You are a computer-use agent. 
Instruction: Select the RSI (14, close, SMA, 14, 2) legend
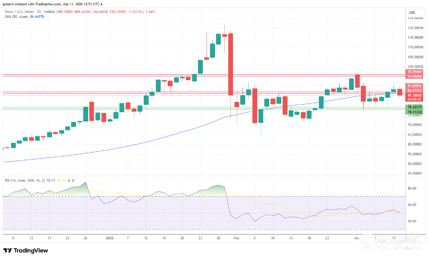click(24, 180)
